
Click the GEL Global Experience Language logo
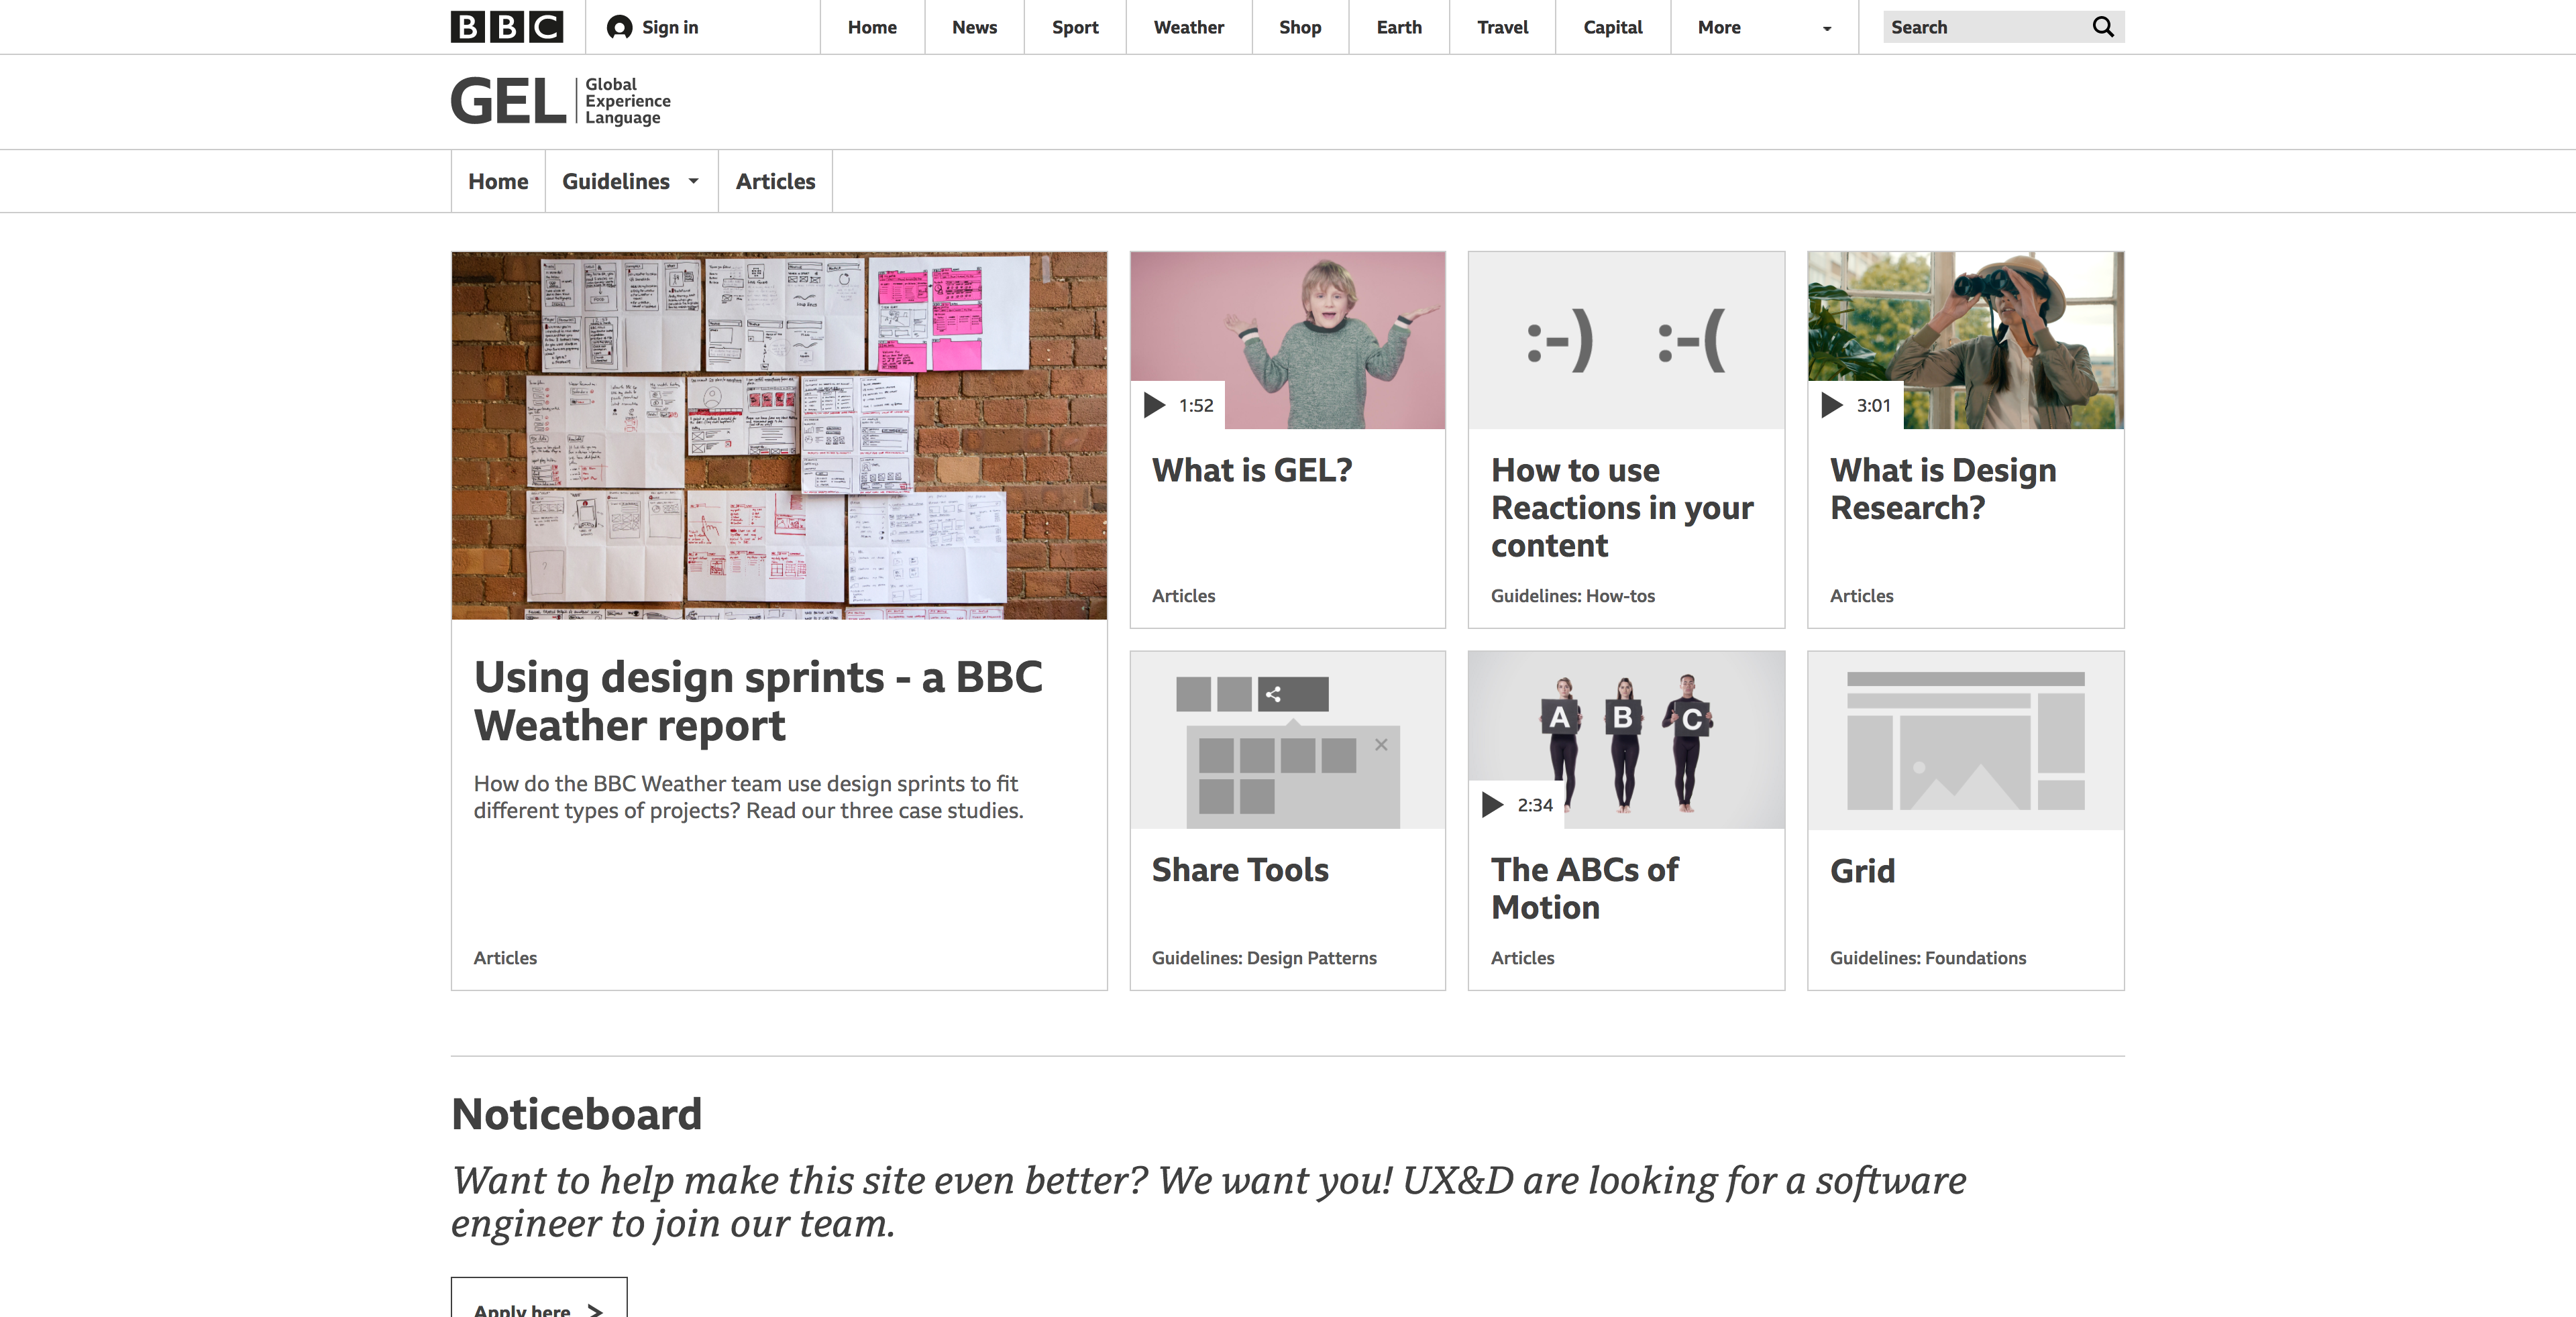pos(560,101)
